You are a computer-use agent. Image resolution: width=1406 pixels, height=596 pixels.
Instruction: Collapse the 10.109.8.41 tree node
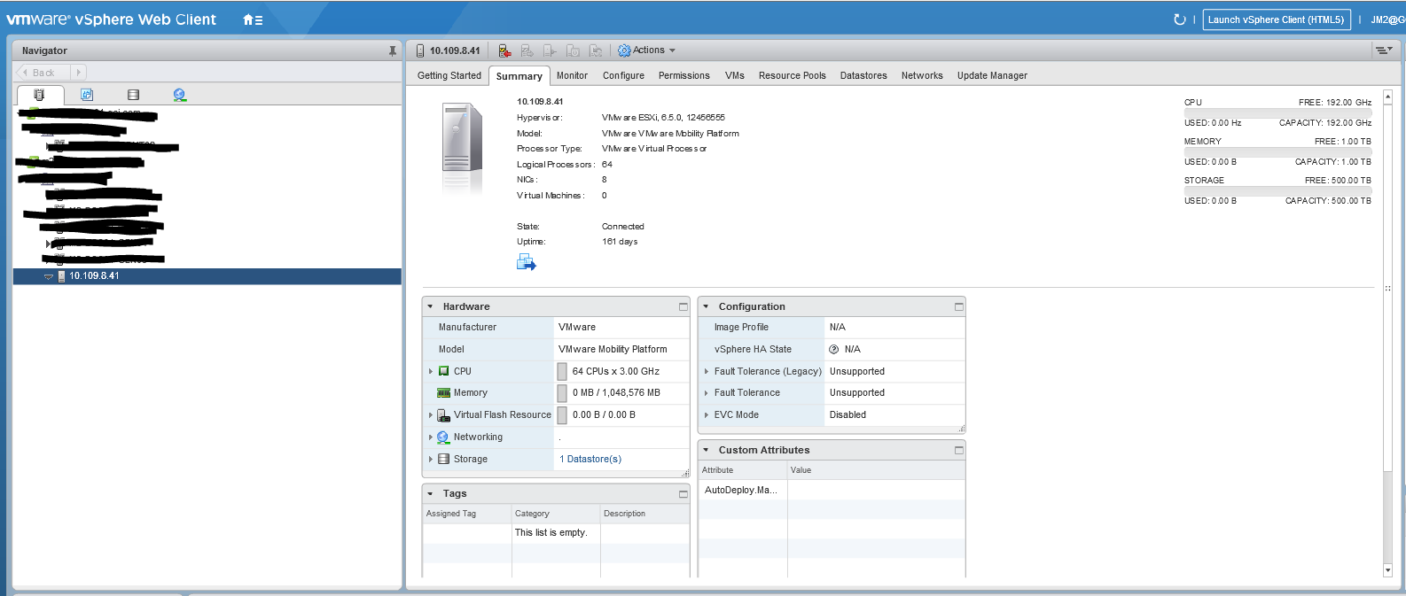[x=49, y=276]
